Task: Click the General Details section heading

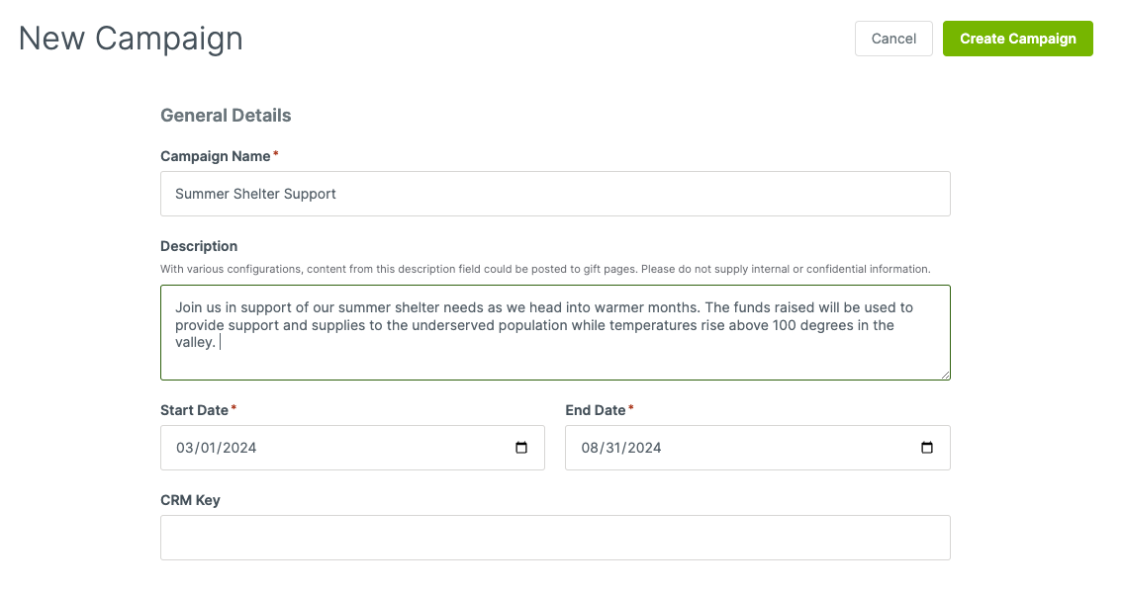Action: [x=226, y=116]
